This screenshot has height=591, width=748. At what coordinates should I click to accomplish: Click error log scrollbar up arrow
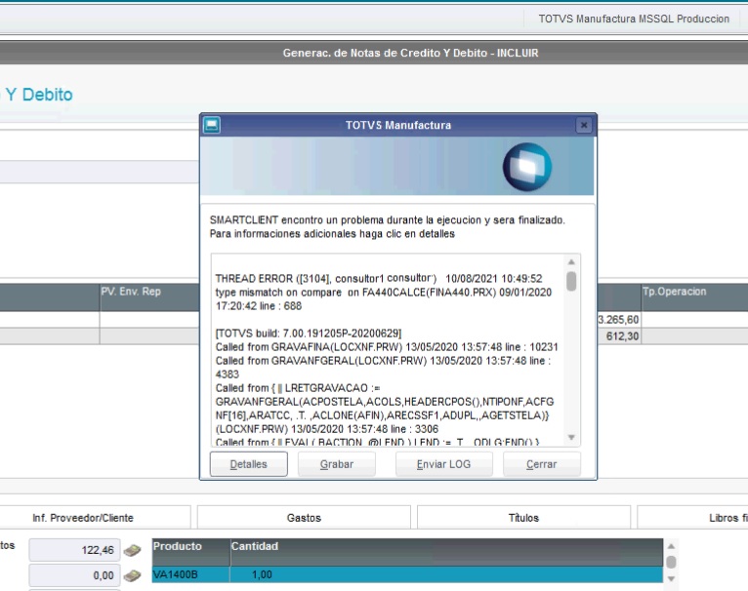pyautogui.click(x=571, y=261)
